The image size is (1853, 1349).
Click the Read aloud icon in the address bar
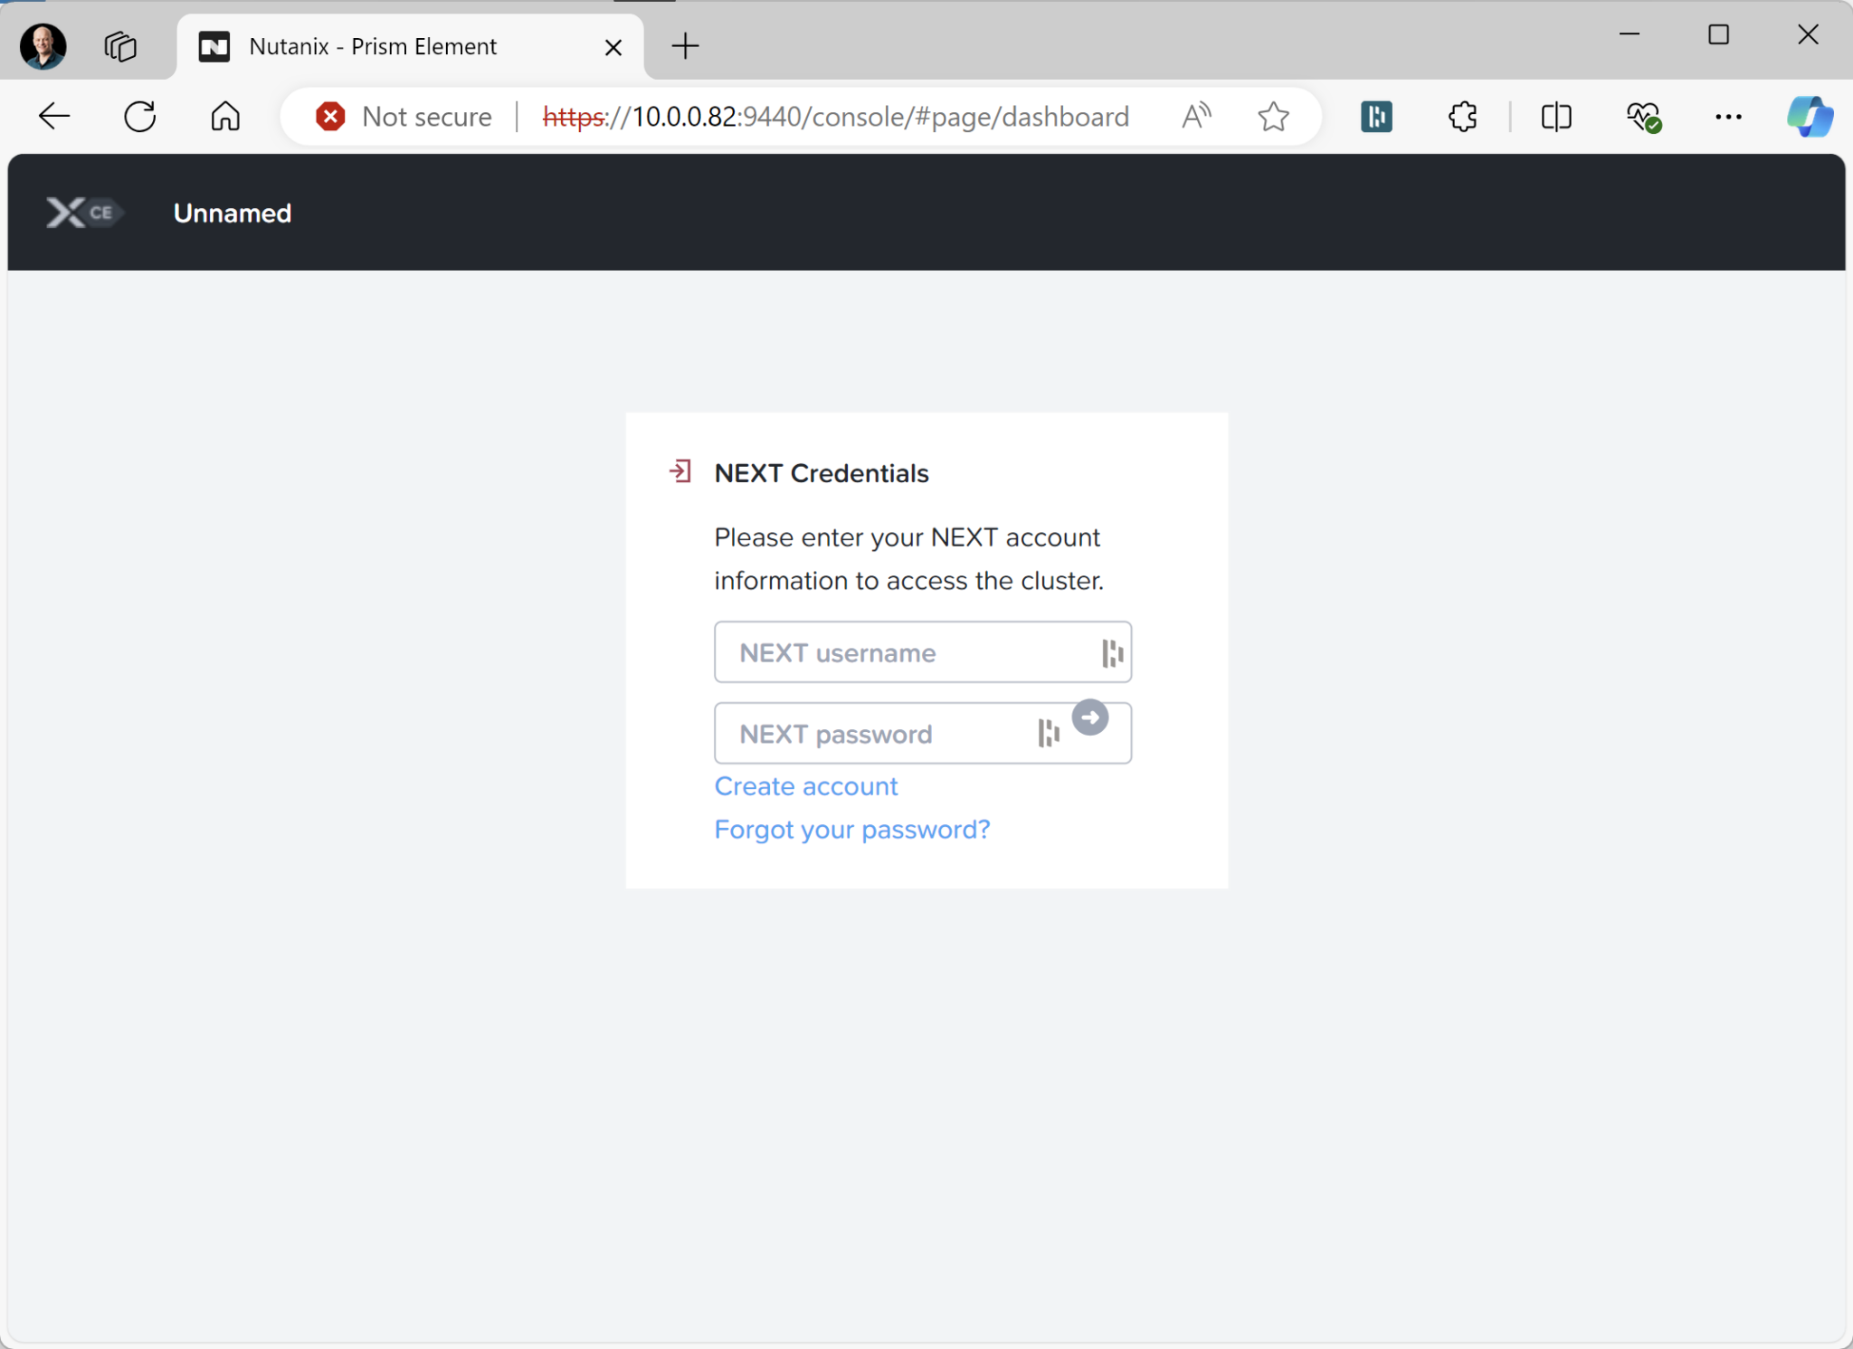click(1196, 116)
